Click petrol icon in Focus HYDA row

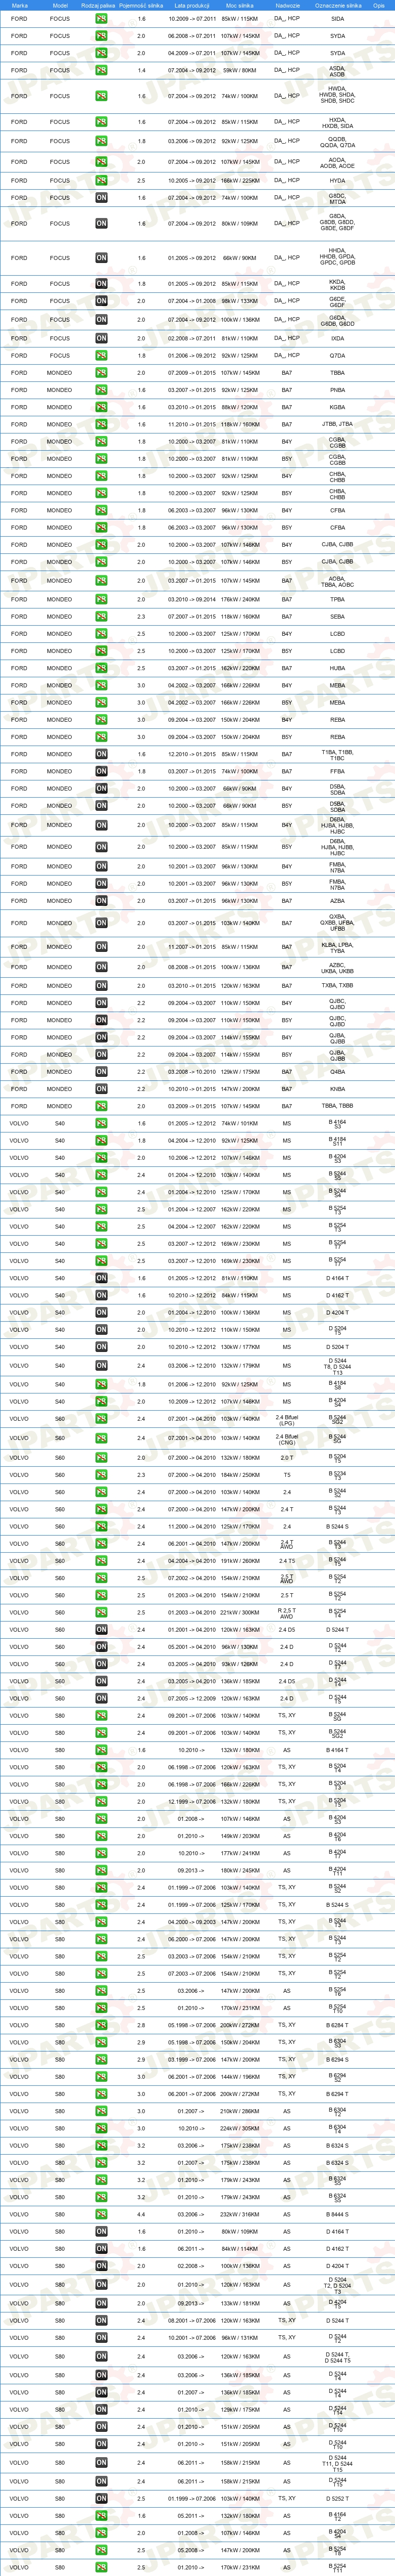tap(101, 181)
